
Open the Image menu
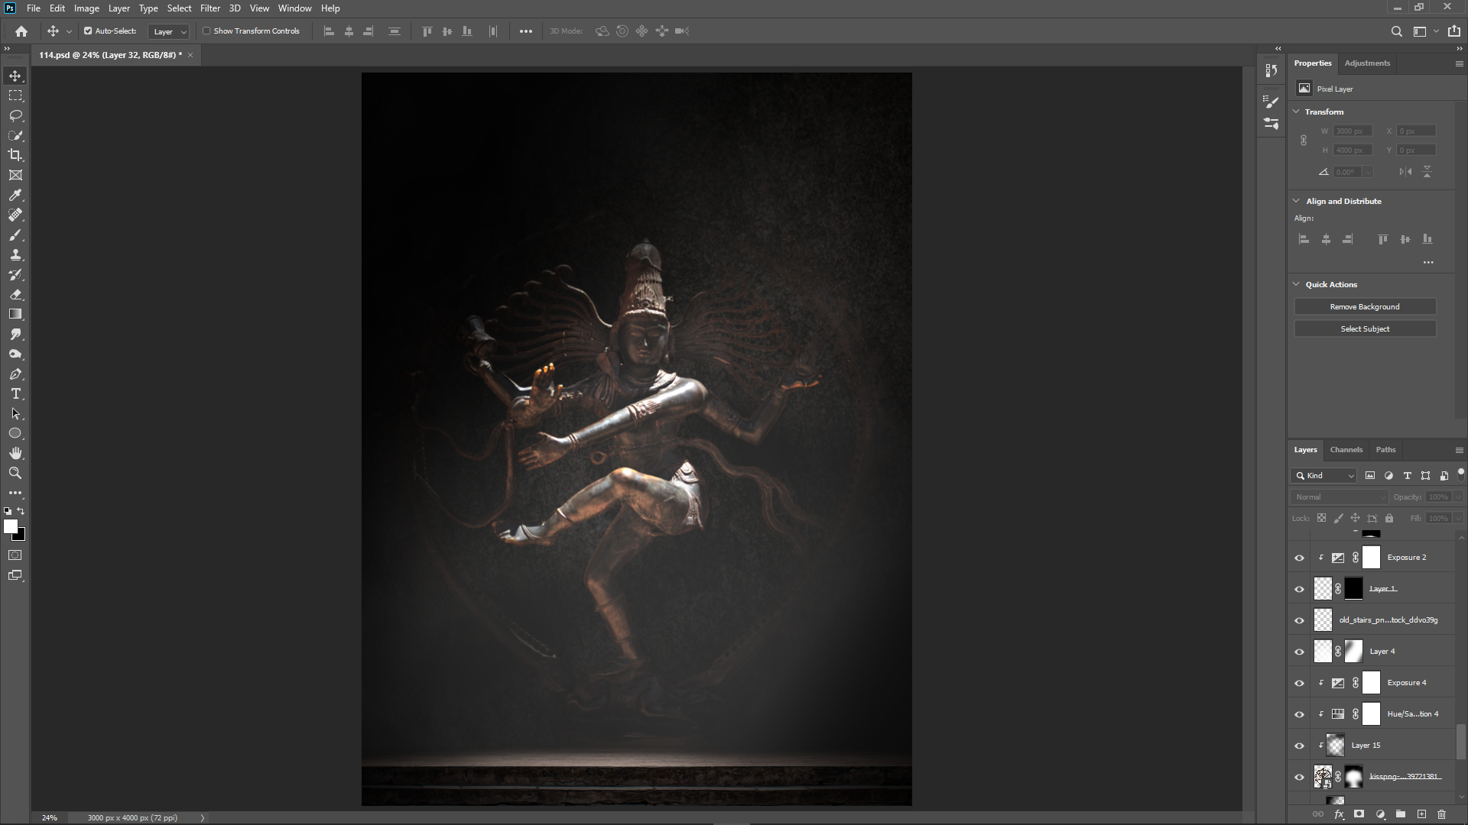click(86, 8)
